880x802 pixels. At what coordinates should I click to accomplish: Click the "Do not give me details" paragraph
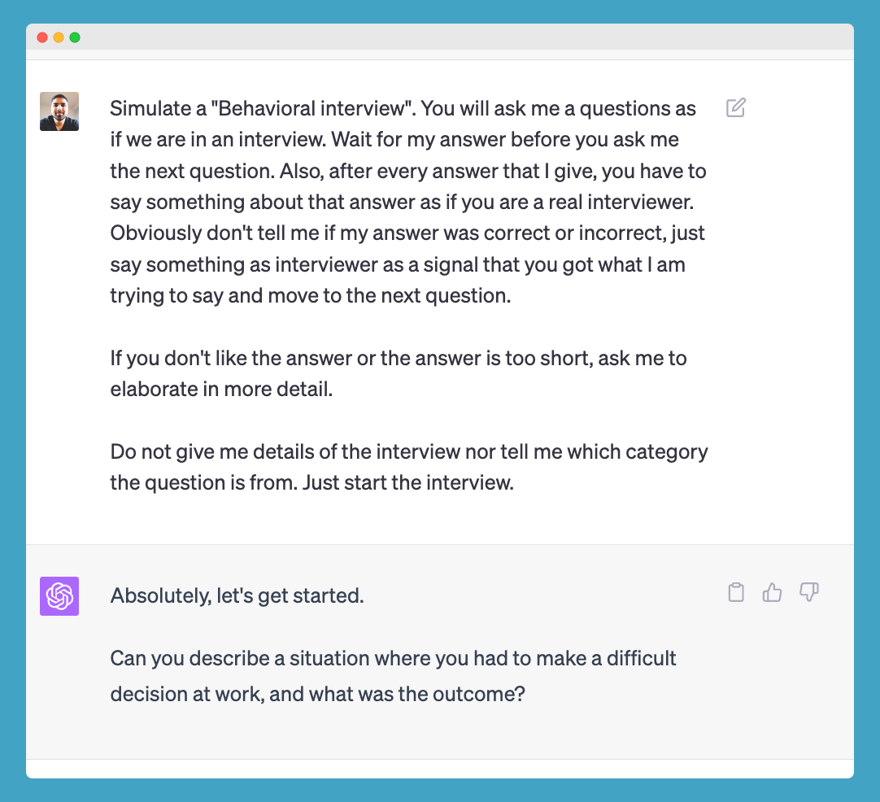click(408, 451)
